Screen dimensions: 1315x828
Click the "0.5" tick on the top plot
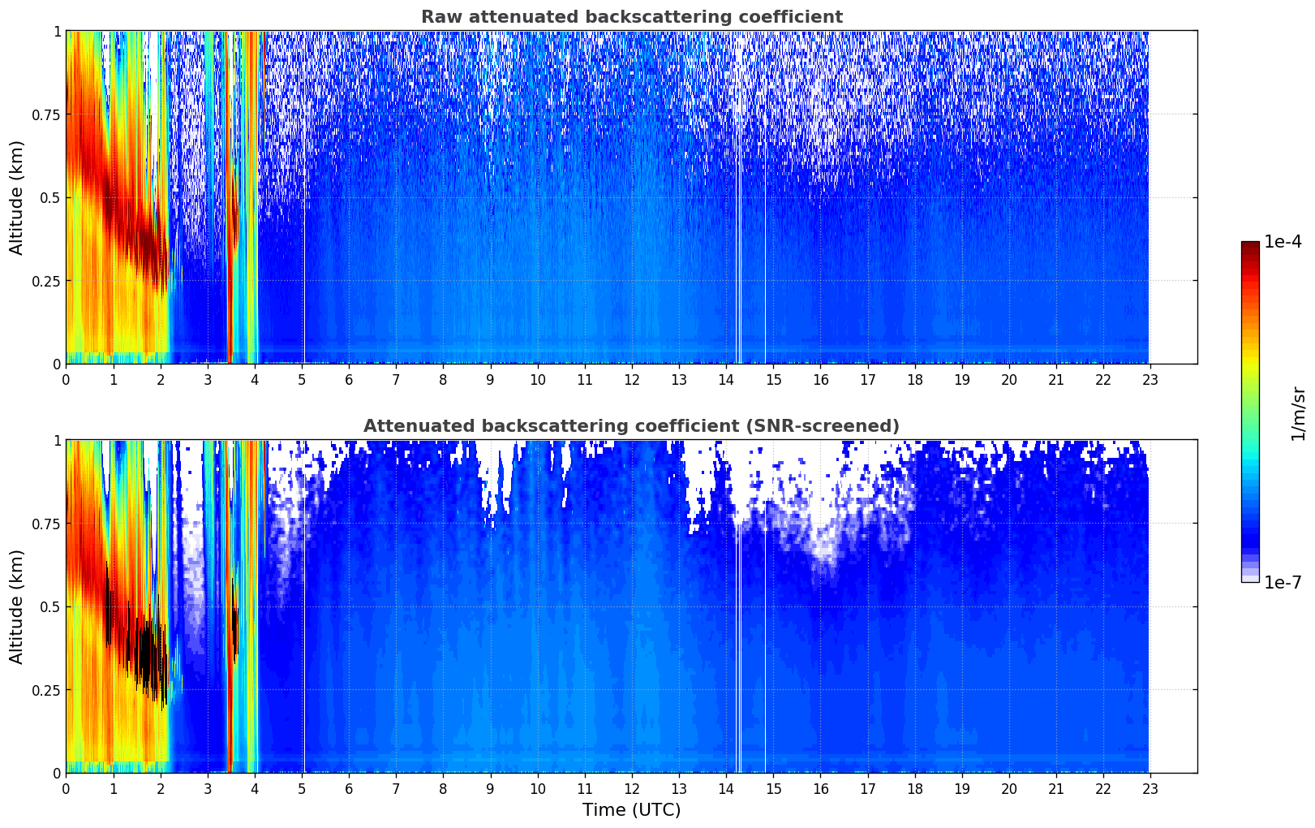coord(50,198)
